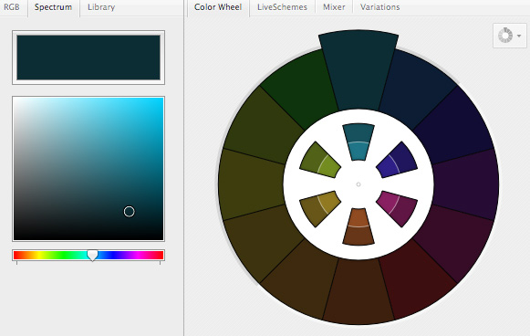Viewport: 530px width, 336px height.
Task: Choose the teal inner scheme swatch
Action: click(x=359, y=142)
